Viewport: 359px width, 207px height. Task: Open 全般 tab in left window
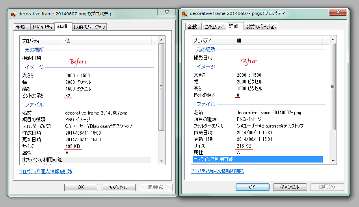[x=21, y=27]
